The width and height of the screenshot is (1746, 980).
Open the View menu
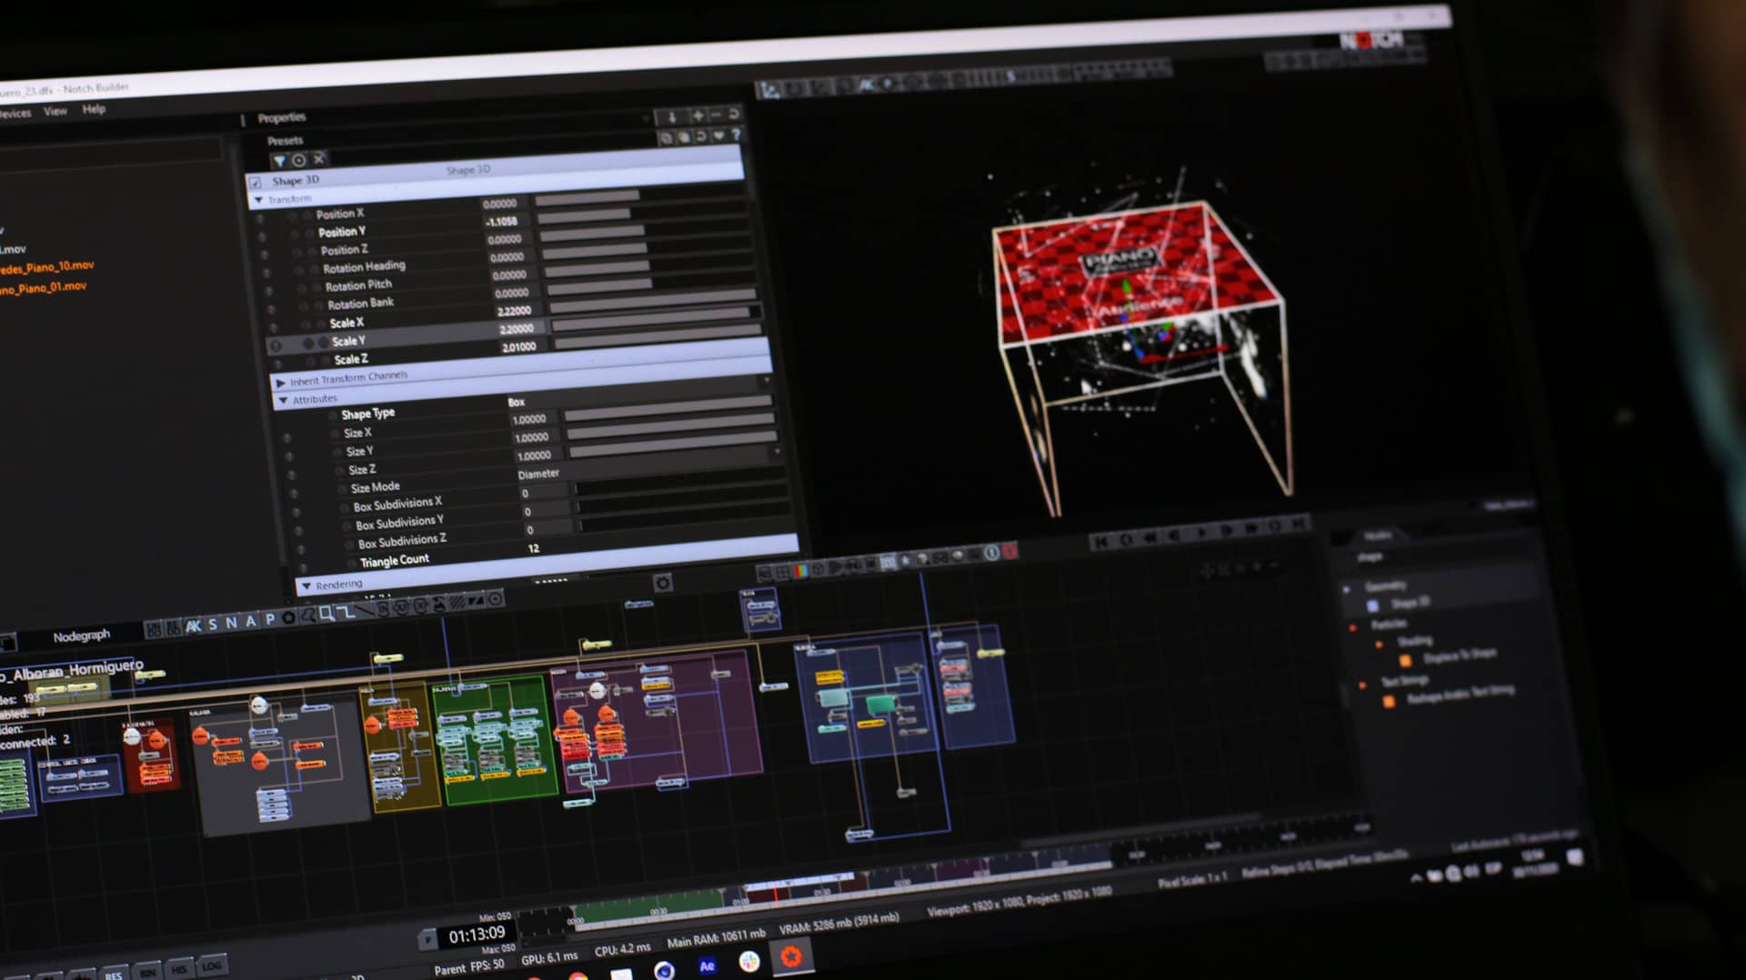55,111
